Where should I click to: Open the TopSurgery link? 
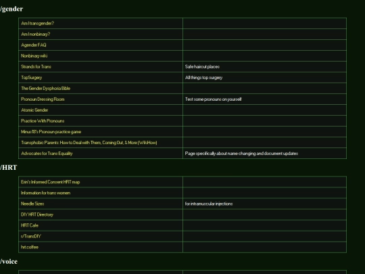(x=31, y=78)
